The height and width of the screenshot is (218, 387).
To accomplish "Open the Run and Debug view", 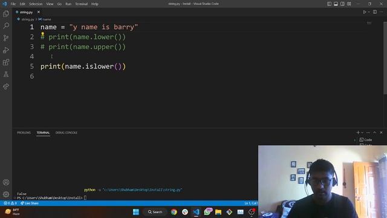I will [6, 50].
